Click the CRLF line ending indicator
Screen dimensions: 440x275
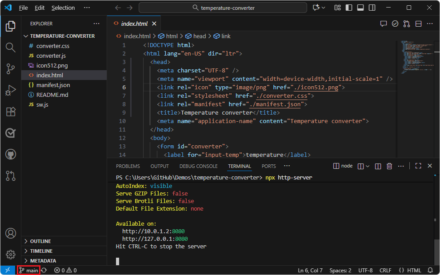point(385,270)
